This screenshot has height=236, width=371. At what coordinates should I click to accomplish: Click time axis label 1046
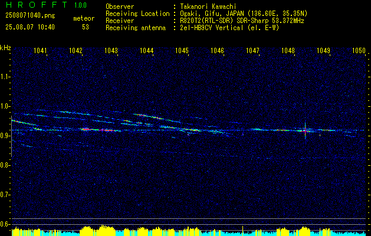coord(217,50)
